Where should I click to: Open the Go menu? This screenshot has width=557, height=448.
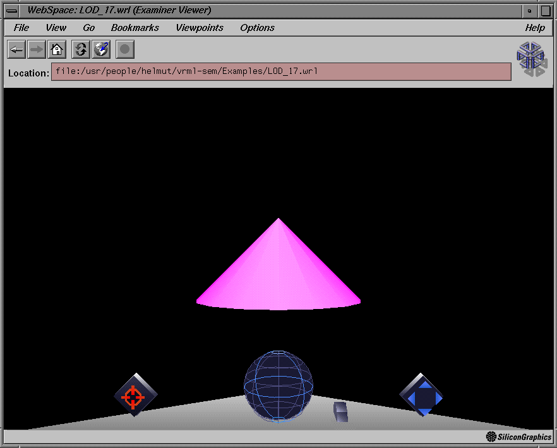tap(89, 28)
